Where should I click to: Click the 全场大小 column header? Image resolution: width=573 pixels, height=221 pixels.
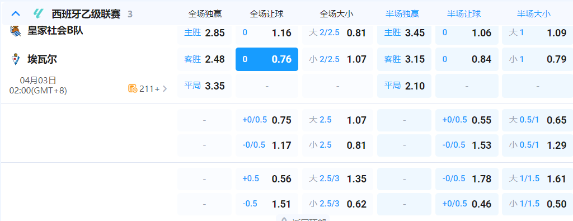(x=336, y=14)
